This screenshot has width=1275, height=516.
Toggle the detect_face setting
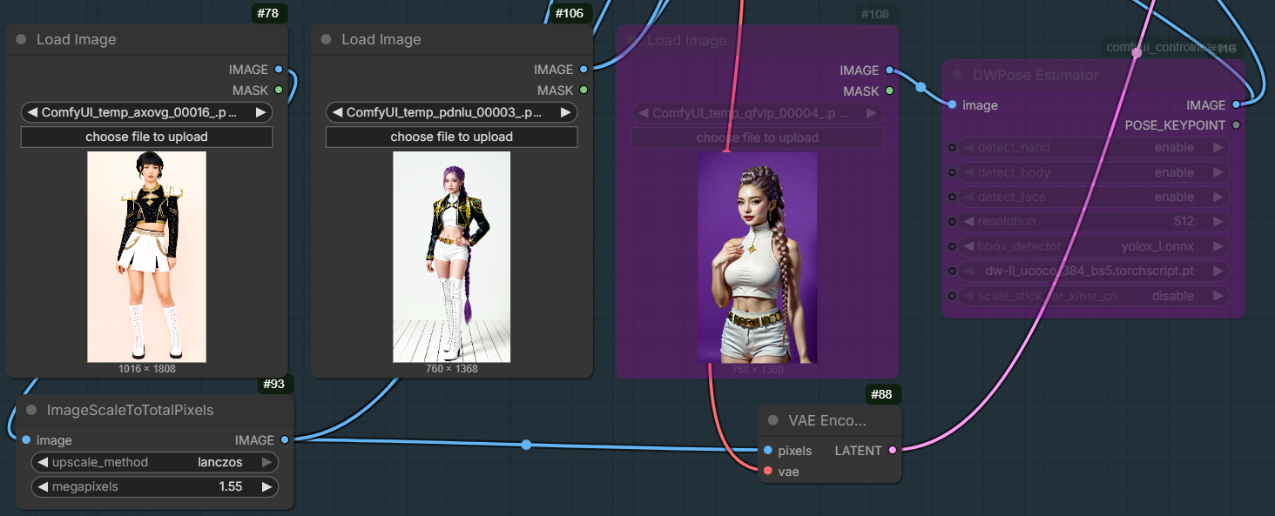[x=1089, y=197]
